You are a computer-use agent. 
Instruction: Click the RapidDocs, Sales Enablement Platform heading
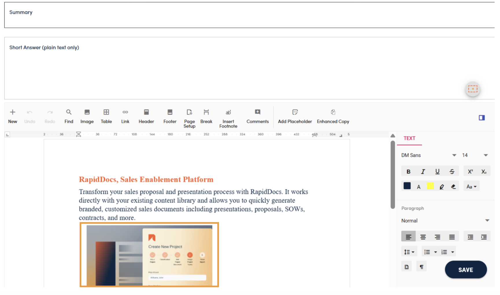point(146,179)
